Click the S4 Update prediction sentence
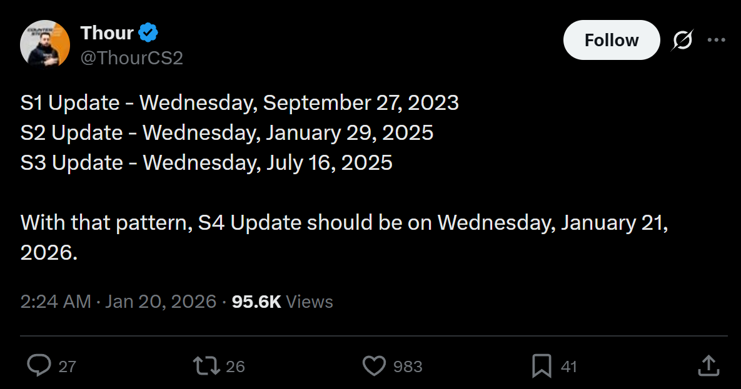Viewport: 741px width, 389px height. point(344,223)
